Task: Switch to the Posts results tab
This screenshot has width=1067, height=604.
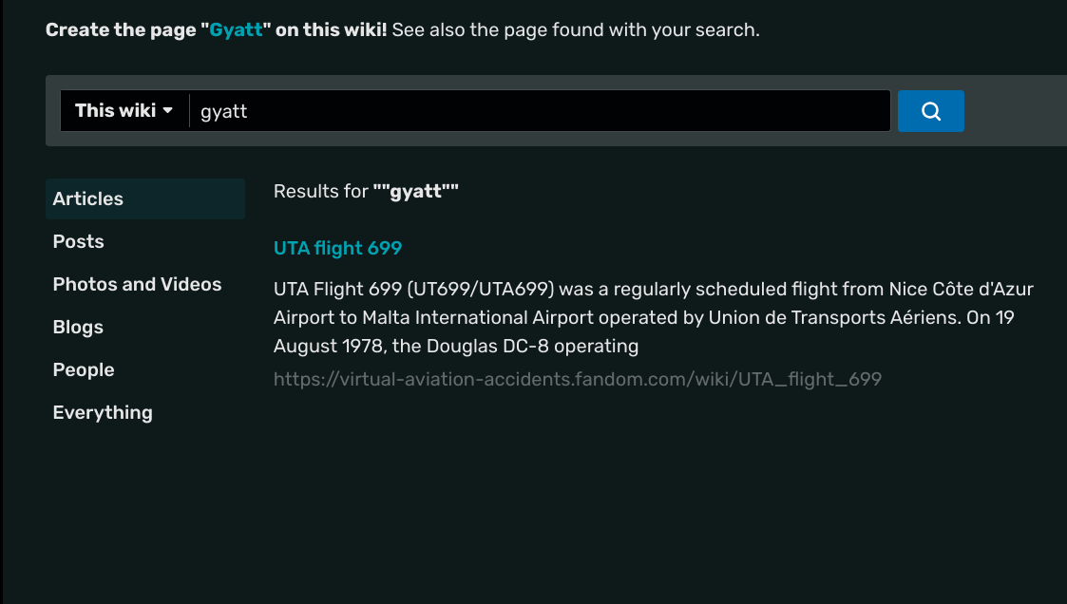Action: tap(79, 241)
